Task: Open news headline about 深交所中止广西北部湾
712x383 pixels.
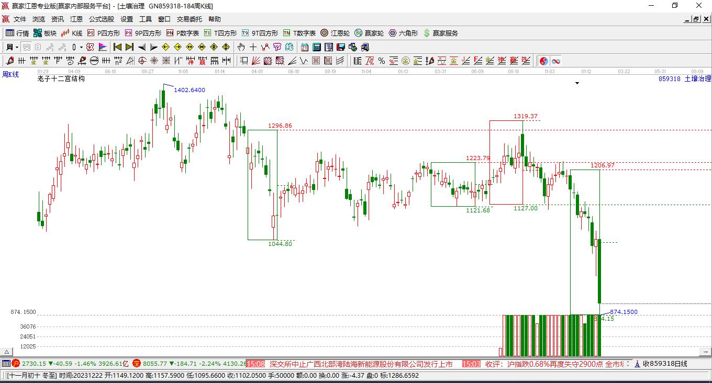Action: (x=361, y=364)
